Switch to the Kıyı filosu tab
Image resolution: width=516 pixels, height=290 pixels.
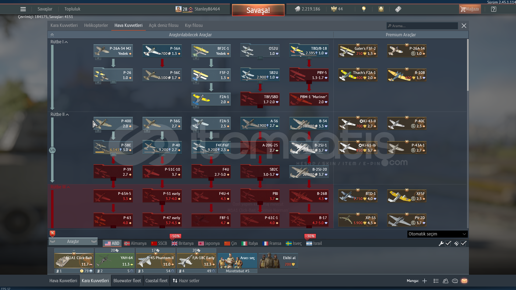[194, 26]
